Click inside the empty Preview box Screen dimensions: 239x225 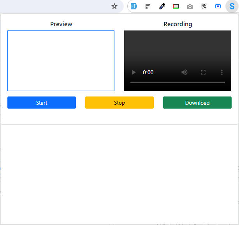pyautogui.click(x=61, y=61)
